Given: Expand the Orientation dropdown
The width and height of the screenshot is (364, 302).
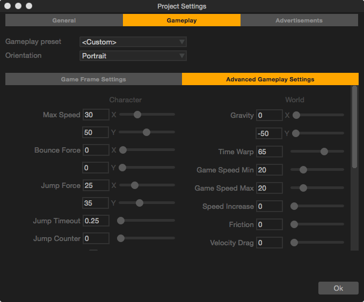Looking at the screenshot, I should (x=133, y=56).
